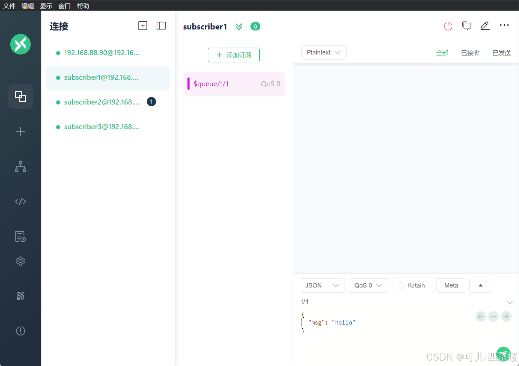Open the JSON payload format dropdown
The width and height of the screenshot is (519, 366).
[322, 285]
